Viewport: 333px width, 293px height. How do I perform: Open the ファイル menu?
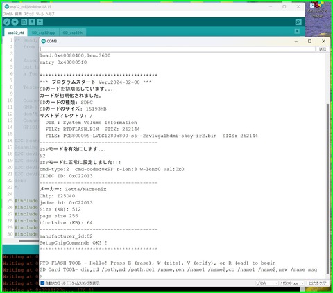click(x=8, y=14)
